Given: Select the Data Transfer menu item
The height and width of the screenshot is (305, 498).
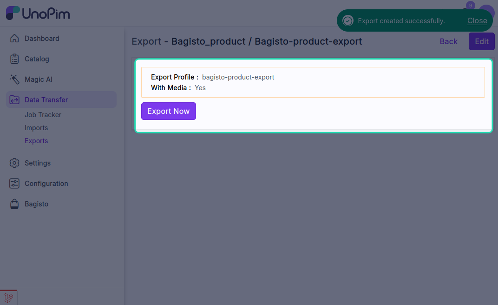Looking at the screenshot, I should click(61, 100).
